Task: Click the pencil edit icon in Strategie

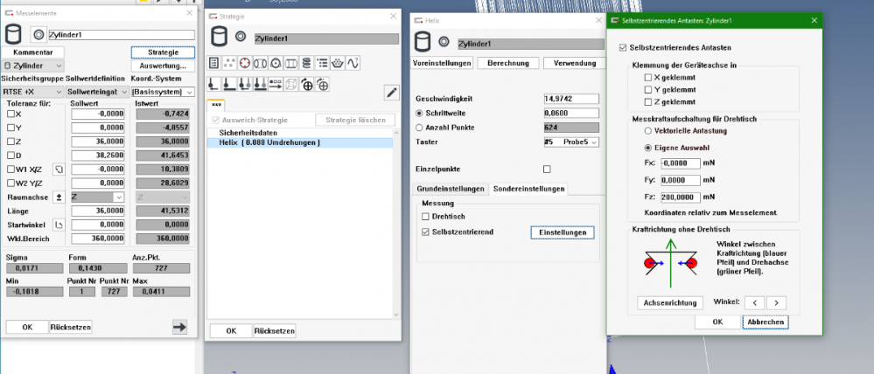Action: point(392,93)
